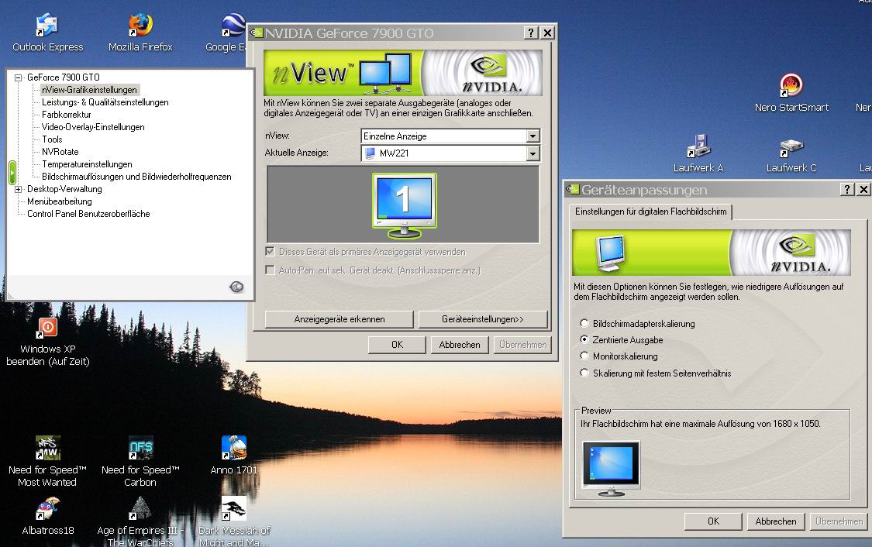Launch Age of Empires III The WarChiefs
The width and height of the screenshot is (872, 547).
pyautogui.click(x=140, y=508)
